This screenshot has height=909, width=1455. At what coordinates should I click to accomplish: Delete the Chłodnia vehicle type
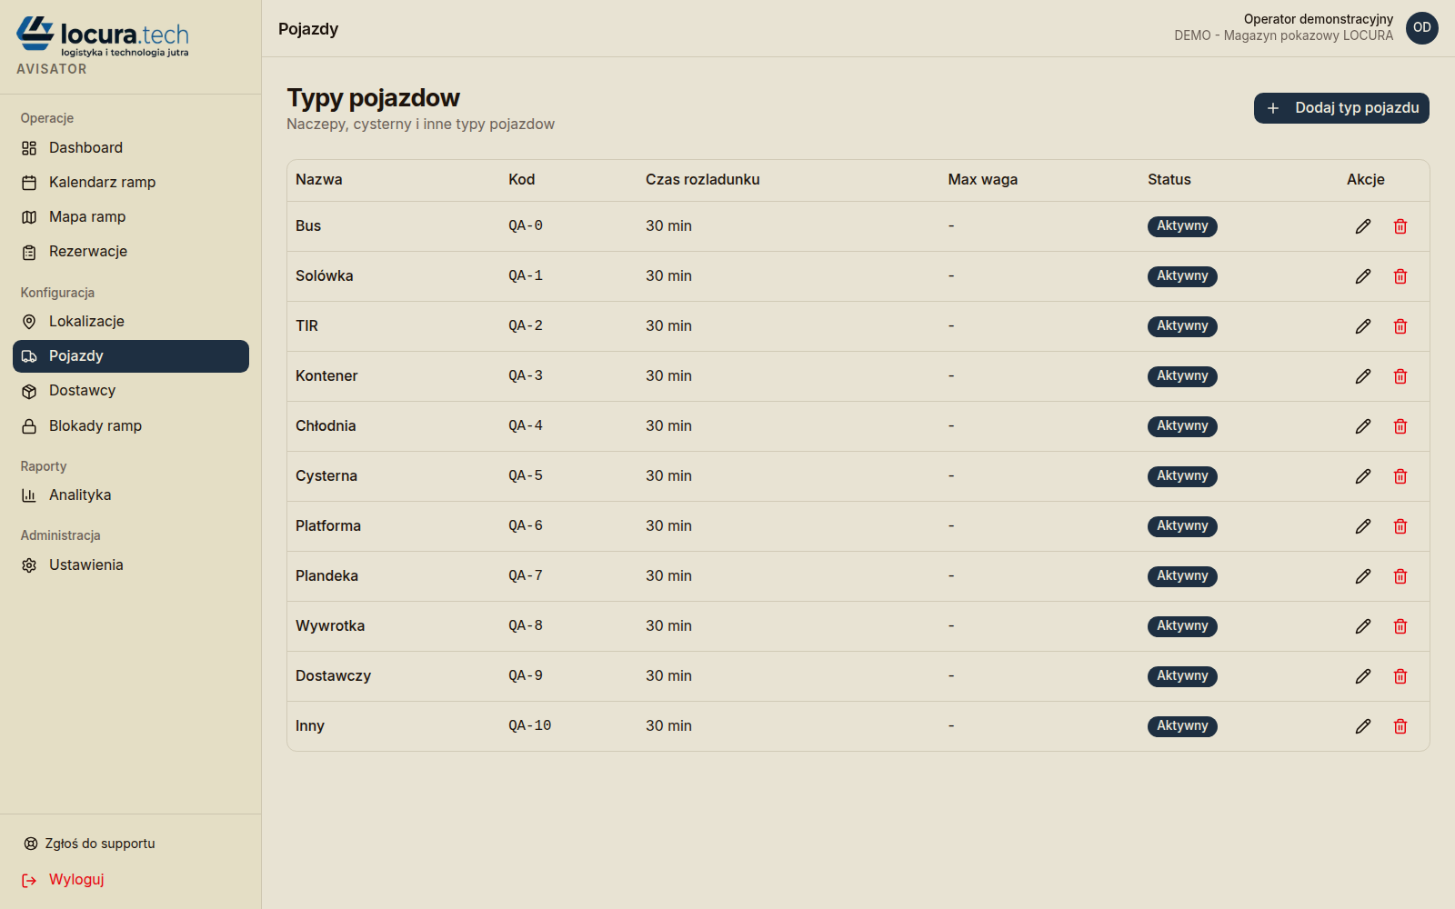(1400, 426)
